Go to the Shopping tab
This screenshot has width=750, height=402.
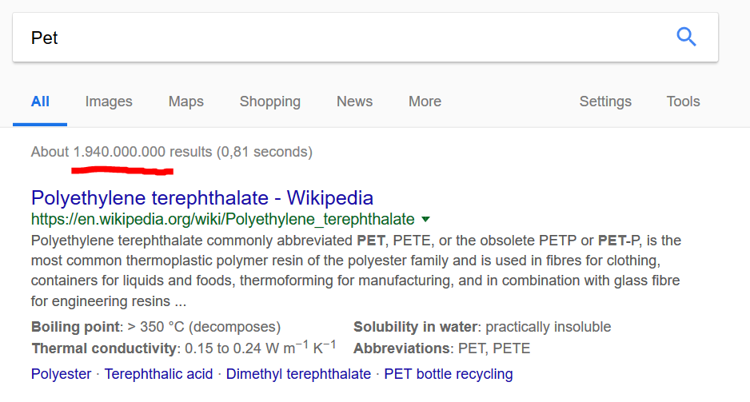coord(270,101)
